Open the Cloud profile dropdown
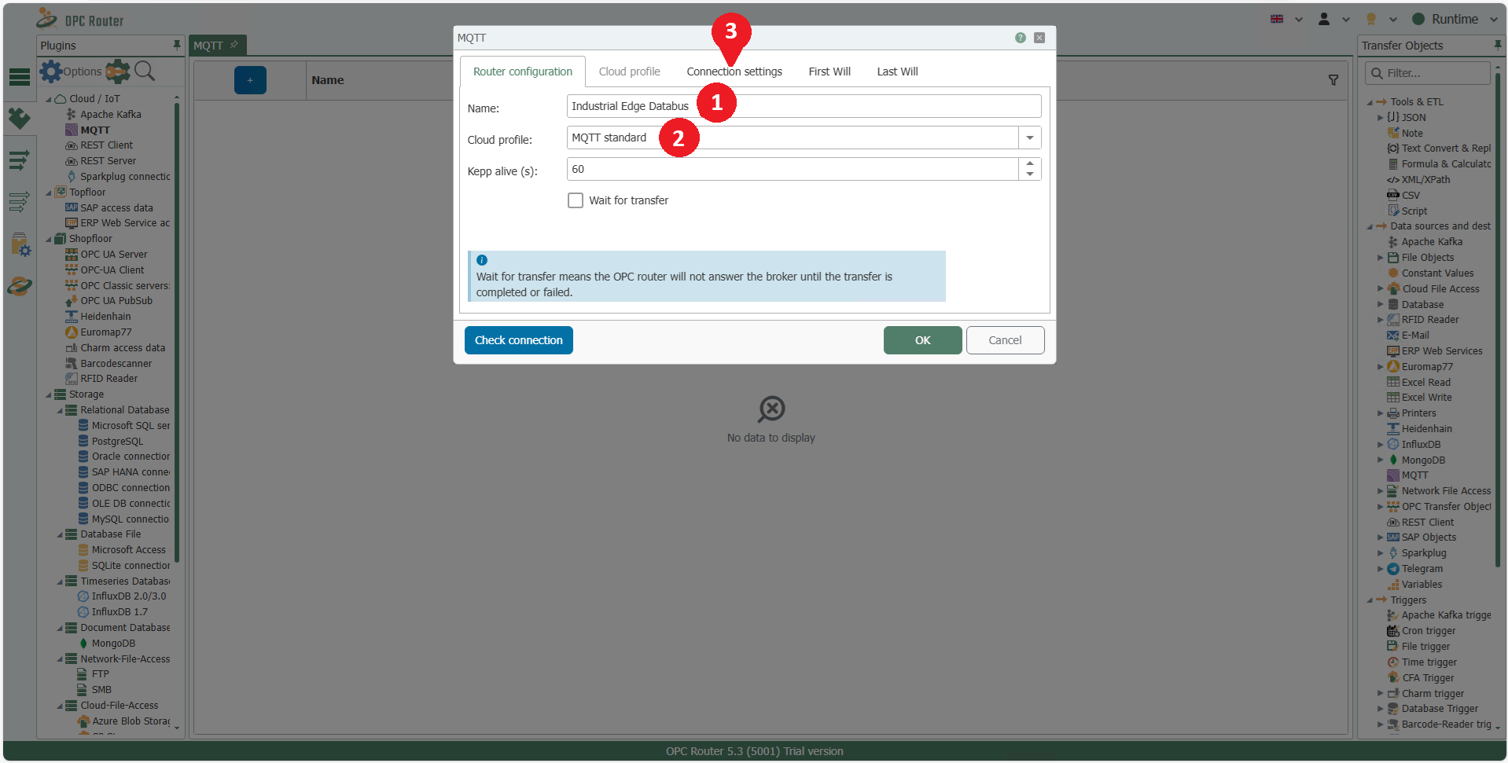This screenshot has width=1508, height=763. (1030, 138)
